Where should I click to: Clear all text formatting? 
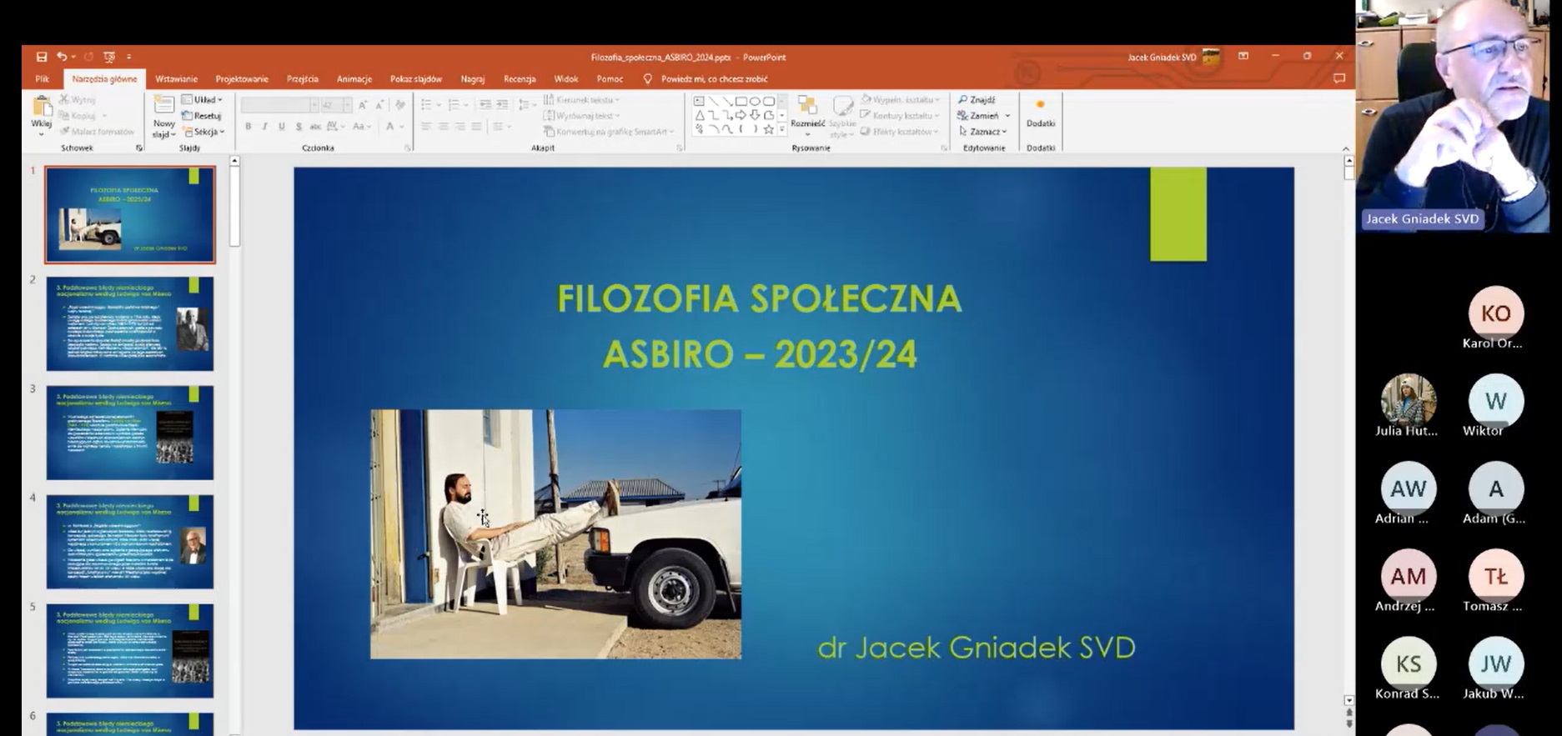400,105
